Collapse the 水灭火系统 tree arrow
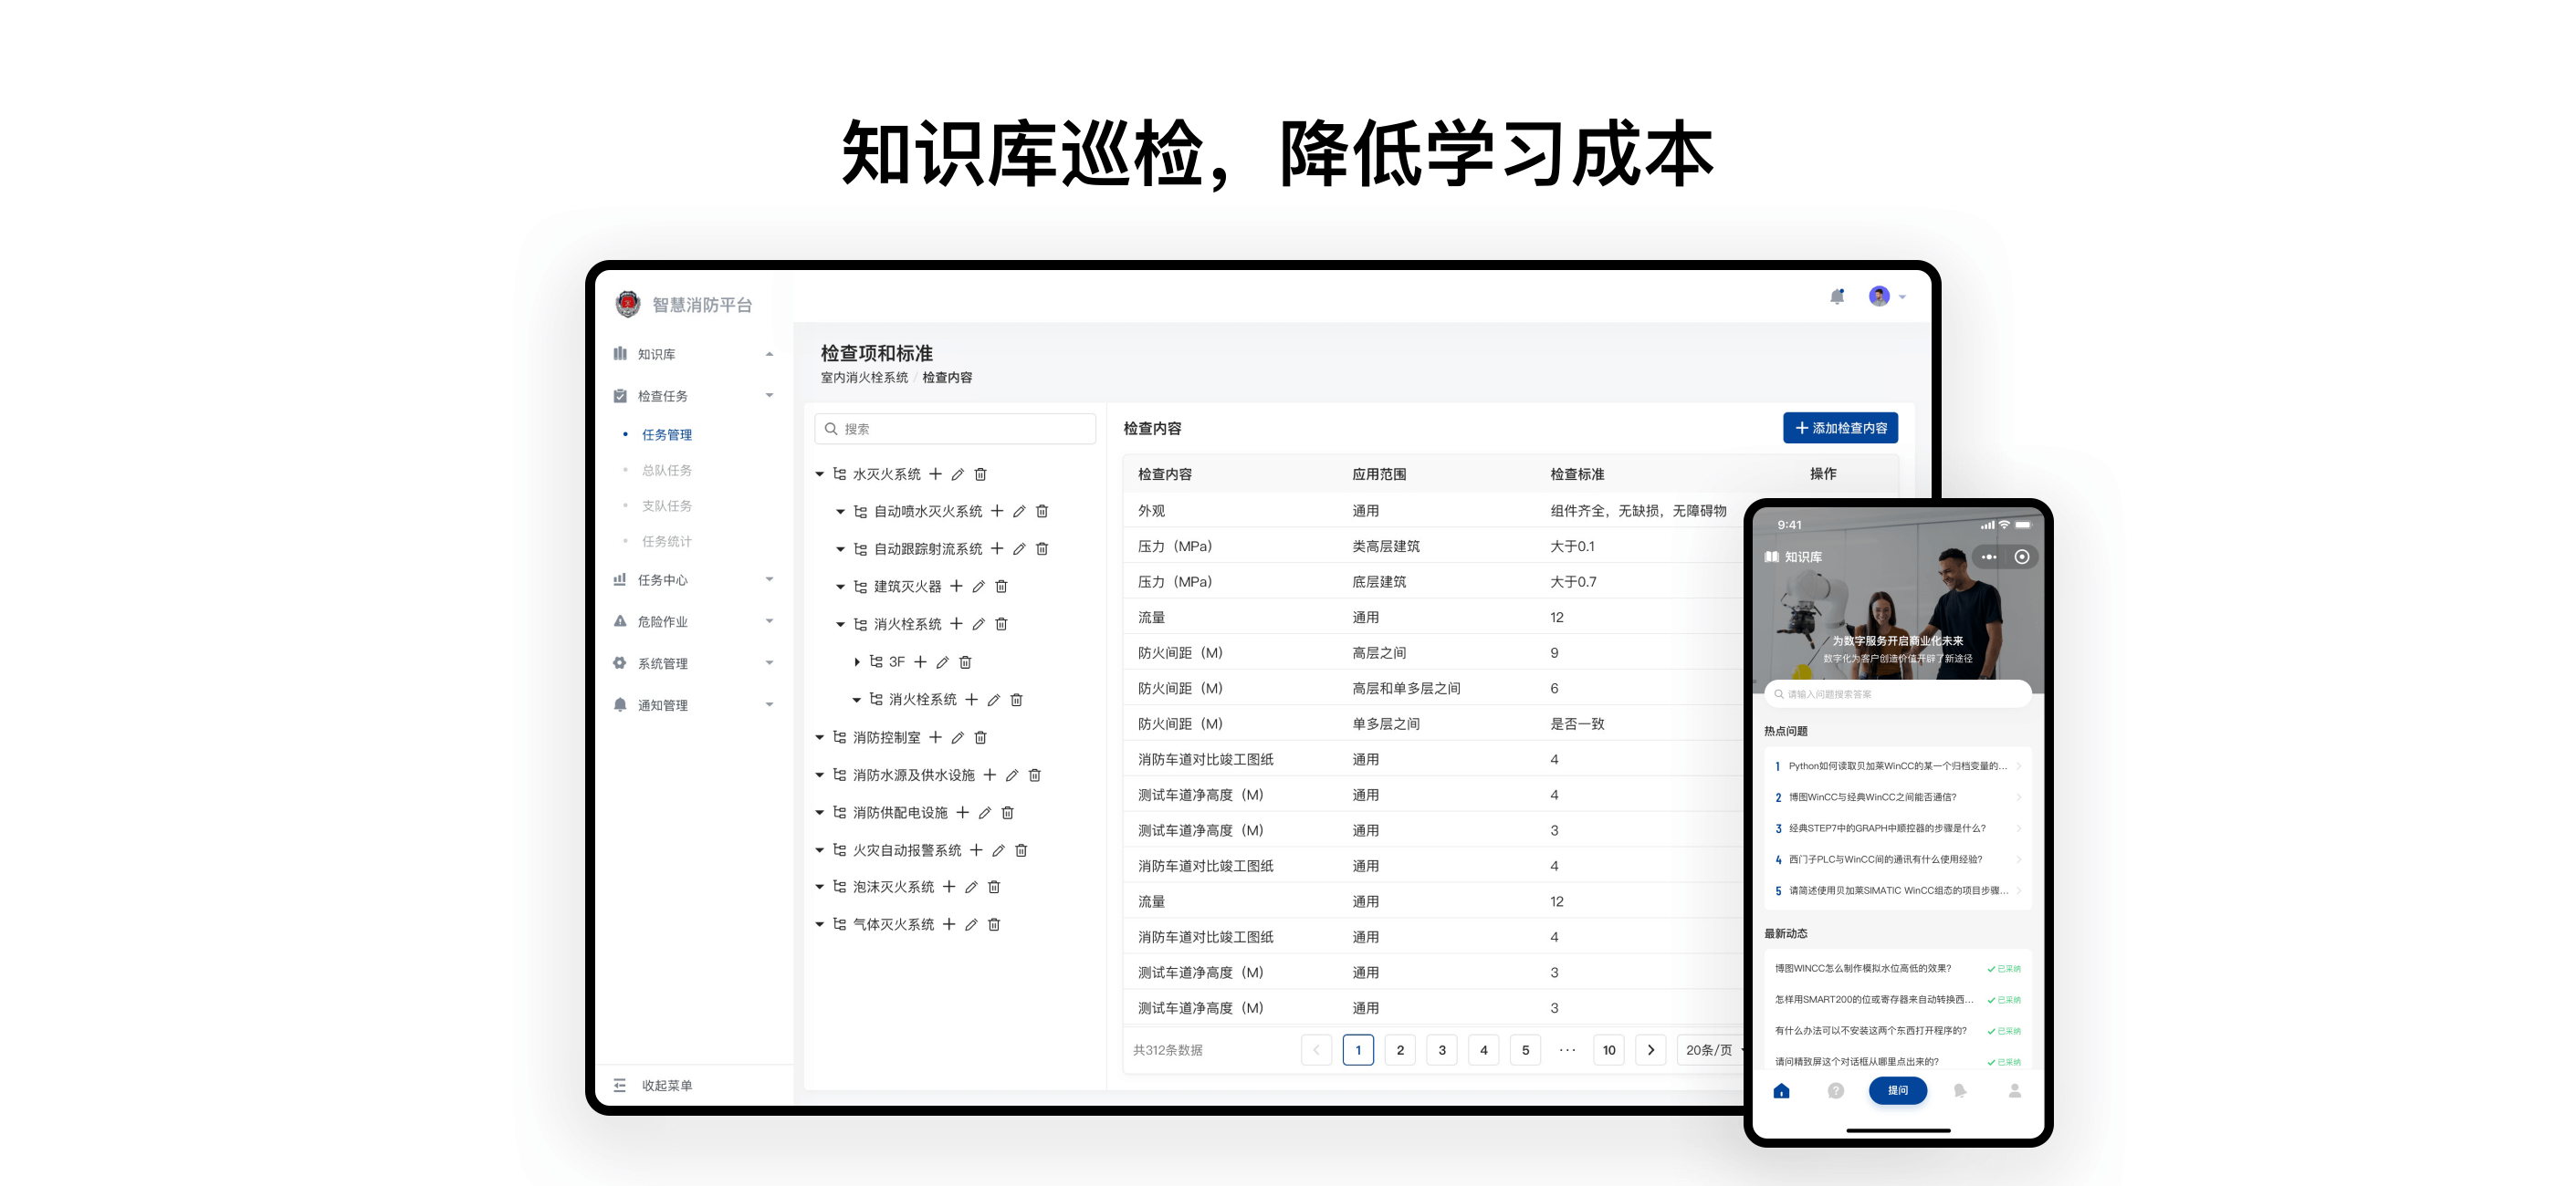The width and height of the screenshot is (2556, 1186). [820, 475]
